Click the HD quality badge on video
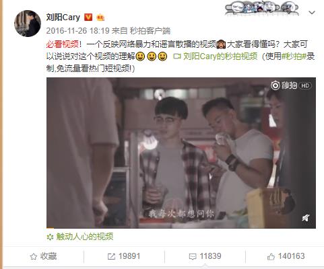Viewport: 324px width, 269px height. [305, 85]
